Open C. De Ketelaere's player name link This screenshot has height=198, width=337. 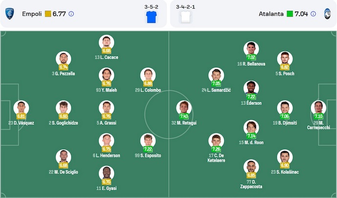point(216,158)
